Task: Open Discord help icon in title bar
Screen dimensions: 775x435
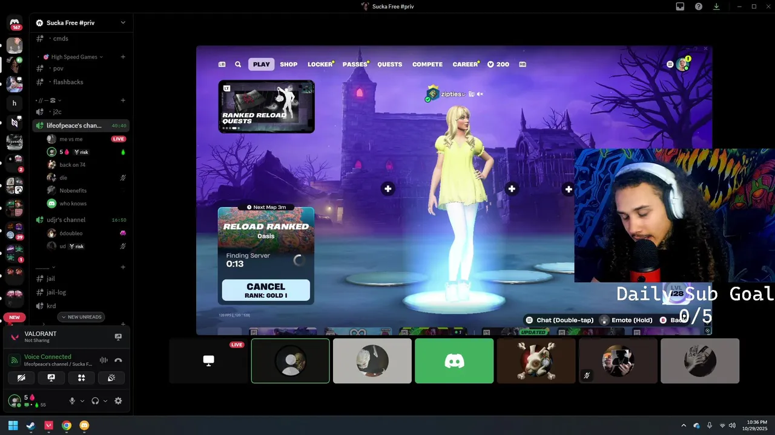Action: (x=698, y=7)
